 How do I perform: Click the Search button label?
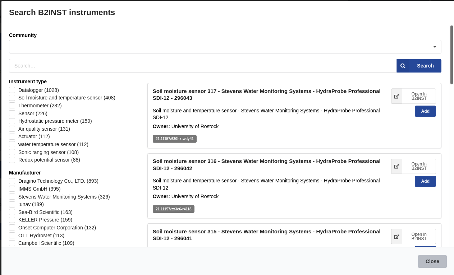pos(425,66)
